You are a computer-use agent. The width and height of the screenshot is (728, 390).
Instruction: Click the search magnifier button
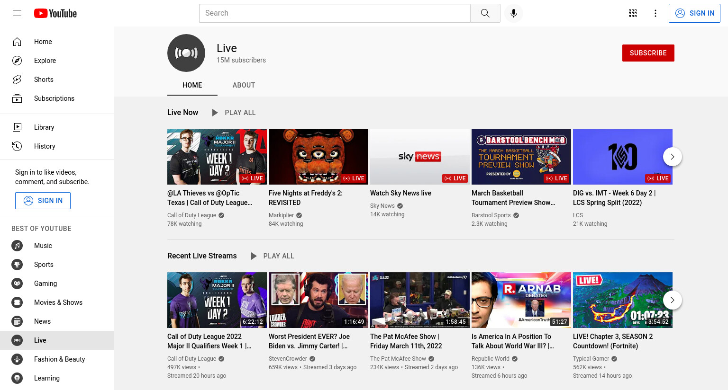pos(485,13)
